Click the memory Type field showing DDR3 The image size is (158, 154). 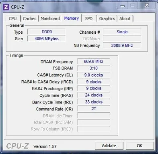tap(47, 32)
